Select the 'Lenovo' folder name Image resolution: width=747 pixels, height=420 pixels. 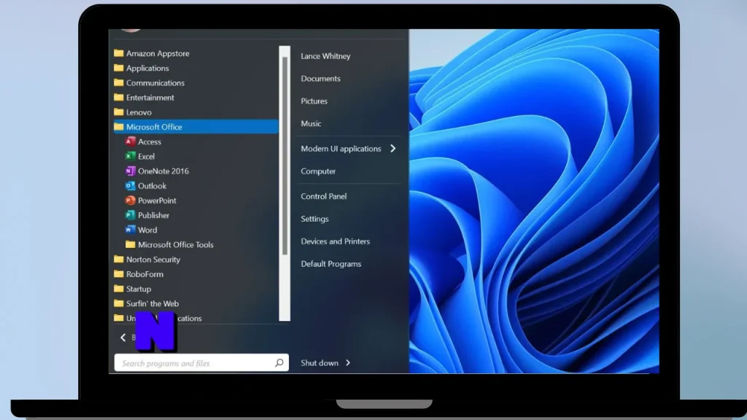pos(139,112)
